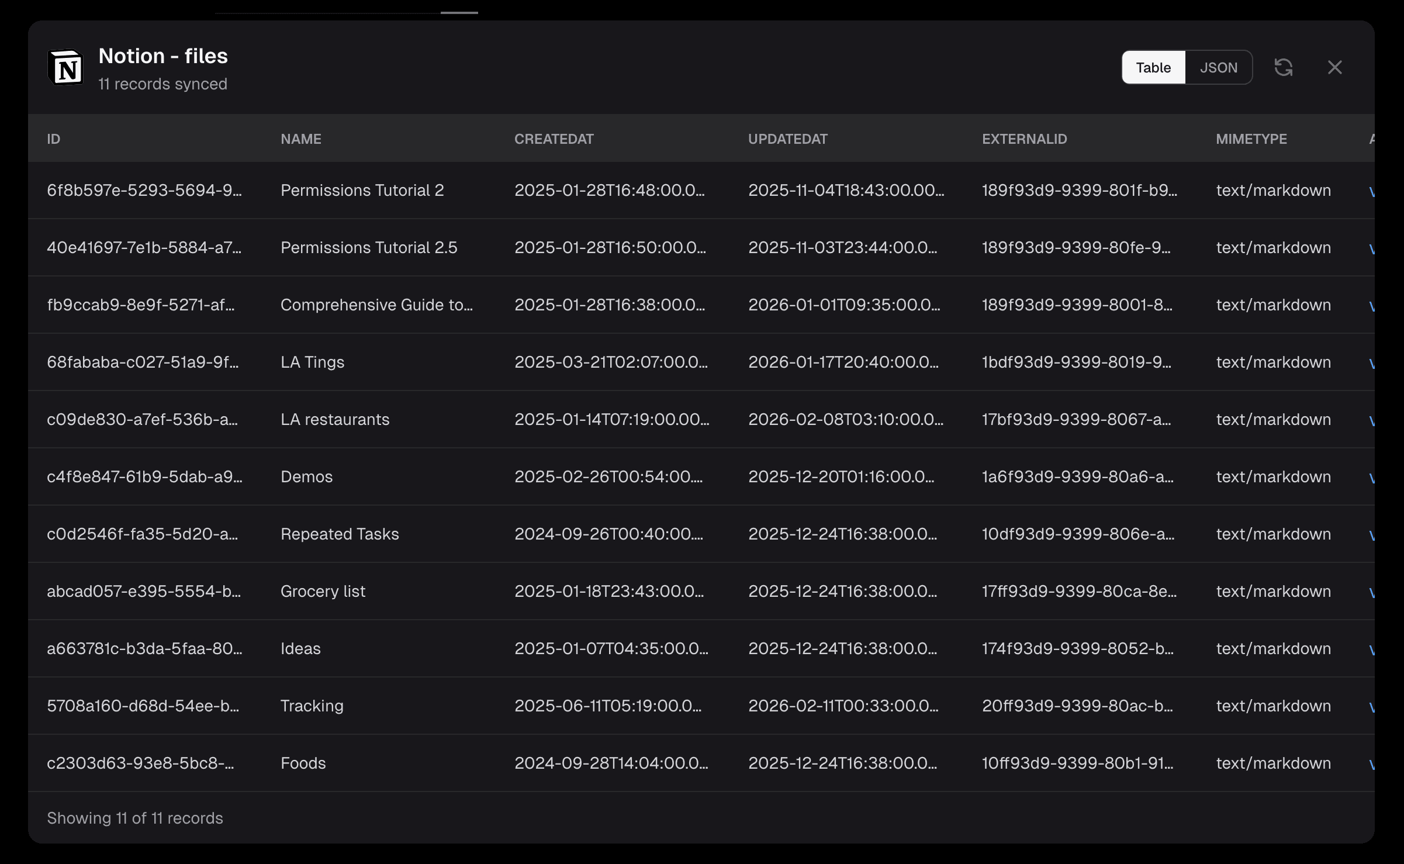The width and height of the screenshot is (1404, 864).
Task: Click the UPDATEDAT column header
Action: tap(787, 139)
